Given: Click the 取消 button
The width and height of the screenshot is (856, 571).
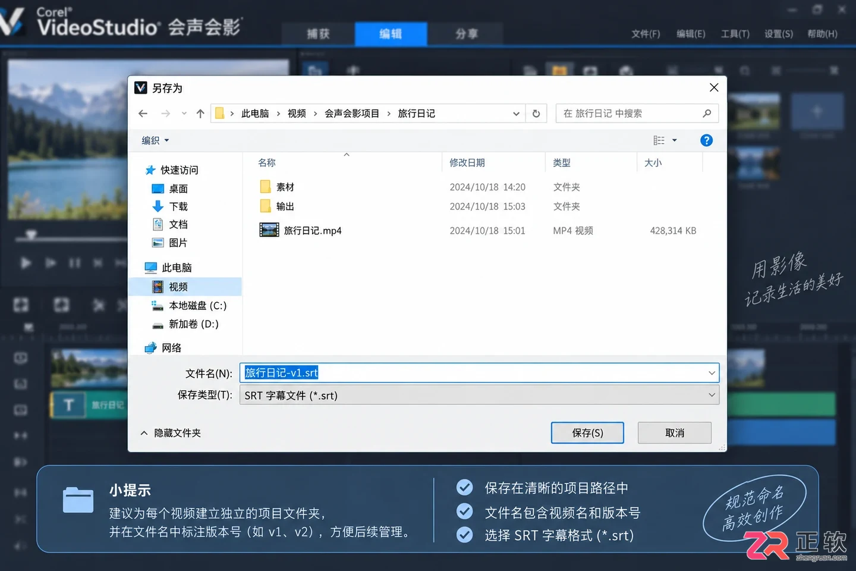Looking at the screenshot, I should (x=675, y=433).
